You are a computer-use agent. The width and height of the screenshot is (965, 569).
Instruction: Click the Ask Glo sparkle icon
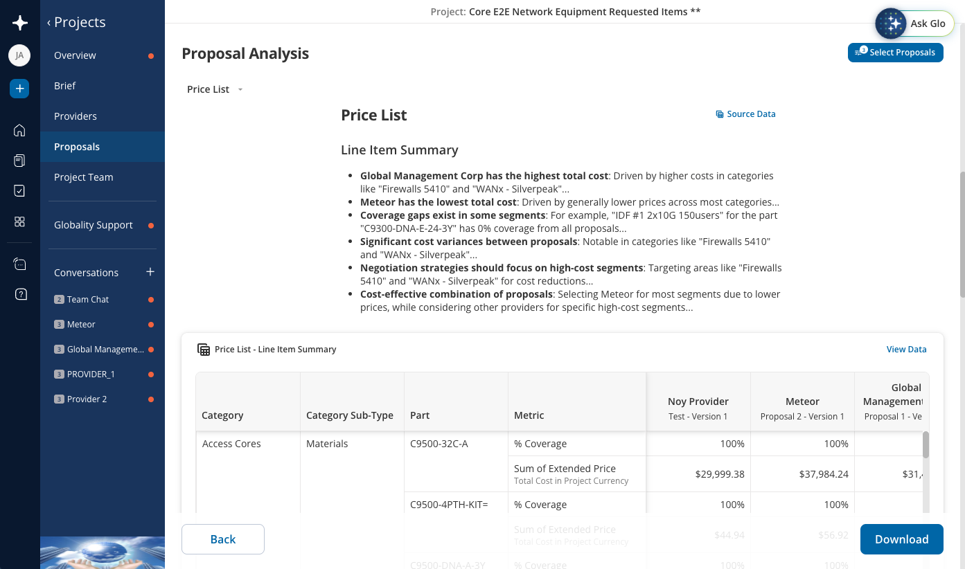892,24
